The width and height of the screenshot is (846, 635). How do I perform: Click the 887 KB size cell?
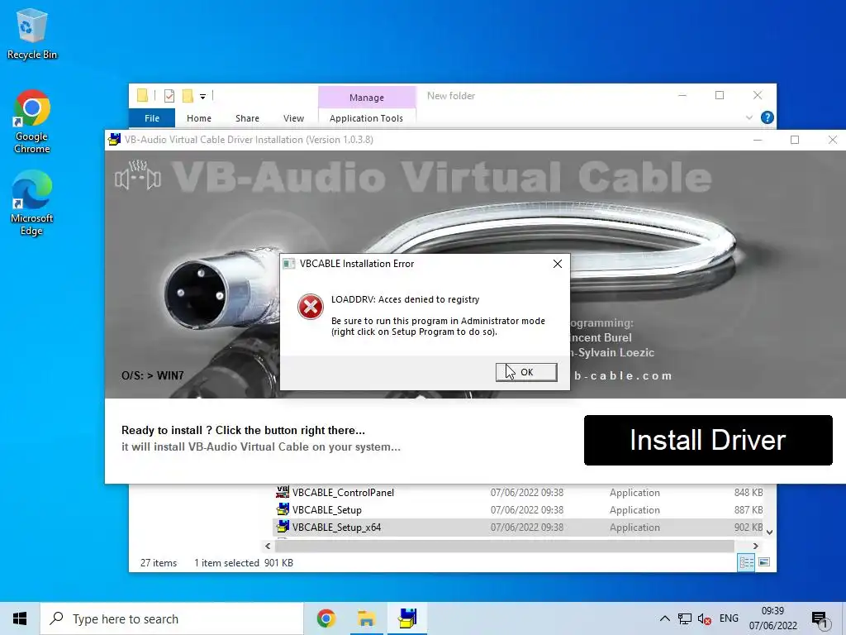tap(749, 509)
